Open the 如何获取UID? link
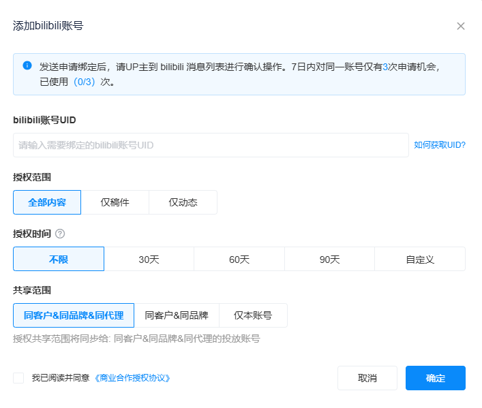This screenshot has width=482, height=408. [x=439, y=145]
